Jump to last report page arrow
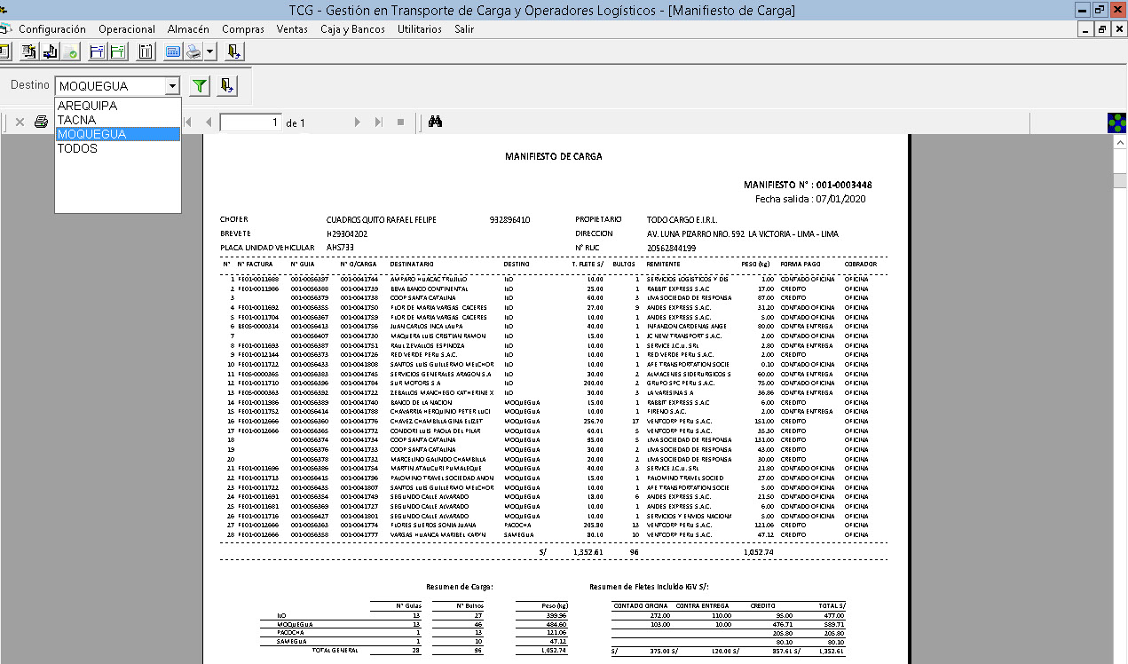Viewport: 1128px width, 664px height. (379, 122)
